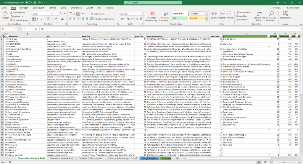Viewport: 303px width, 164px height.
Task: Expand the cell styles gallery
Action: click(x=206, y=19)
